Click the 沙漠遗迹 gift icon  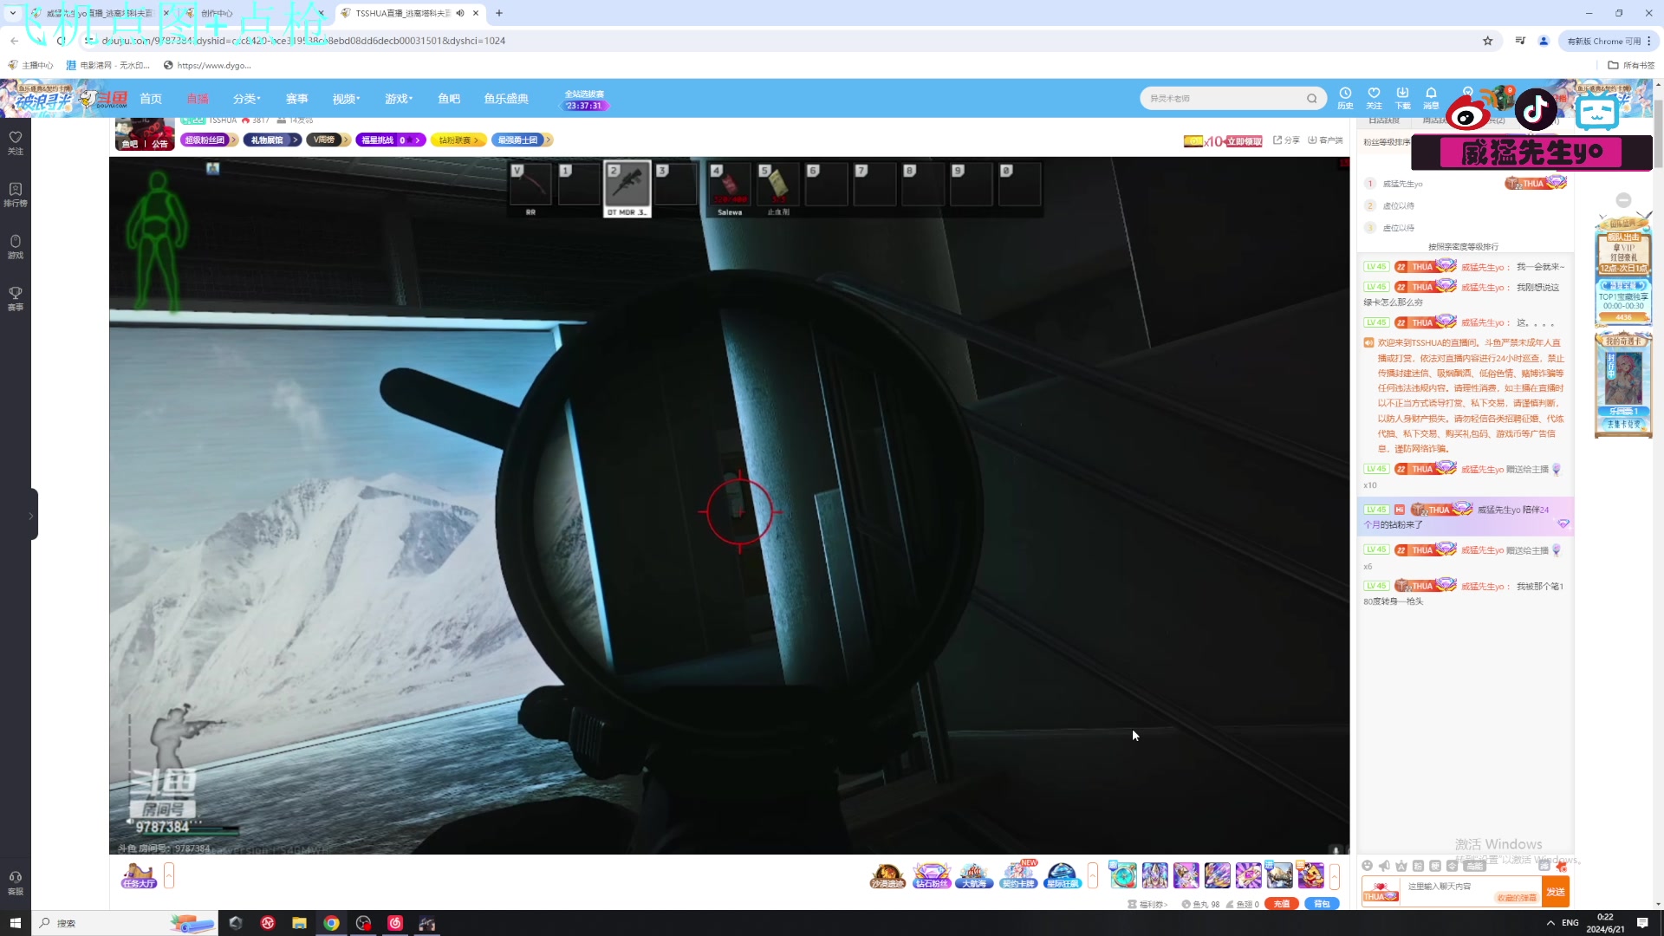tap(887, 875)
